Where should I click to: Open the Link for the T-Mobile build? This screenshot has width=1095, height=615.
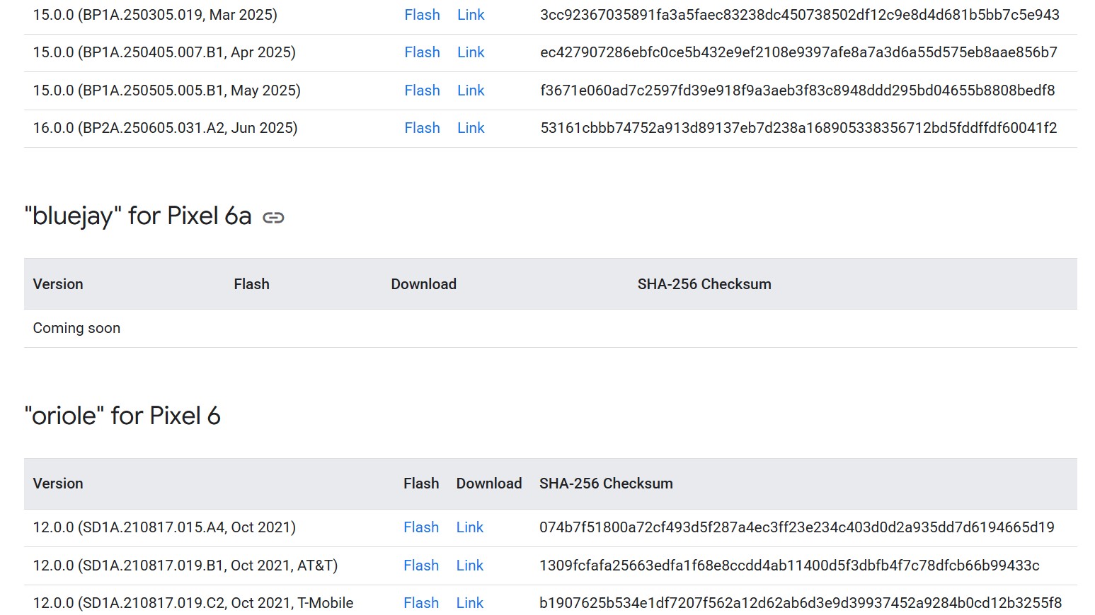(469, 603)
